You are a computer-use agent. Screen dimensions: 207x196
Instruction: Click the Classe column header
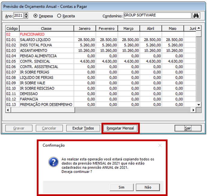coord(46,29)
